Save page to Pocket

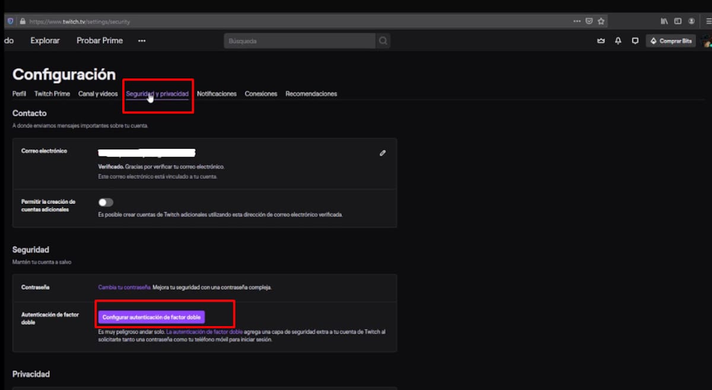tap(589, 21)
